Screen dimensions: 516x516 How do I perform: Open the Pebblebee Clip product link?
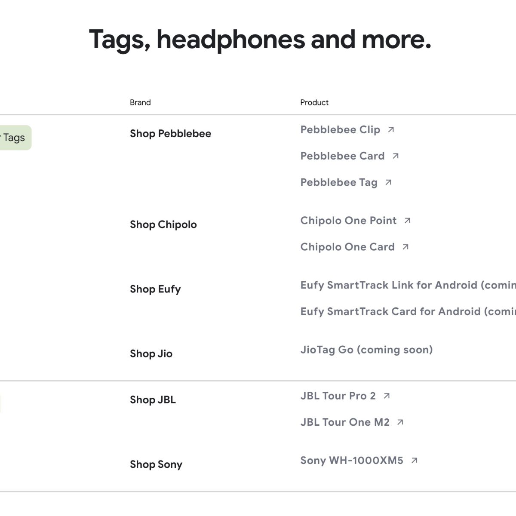[340, 129]
